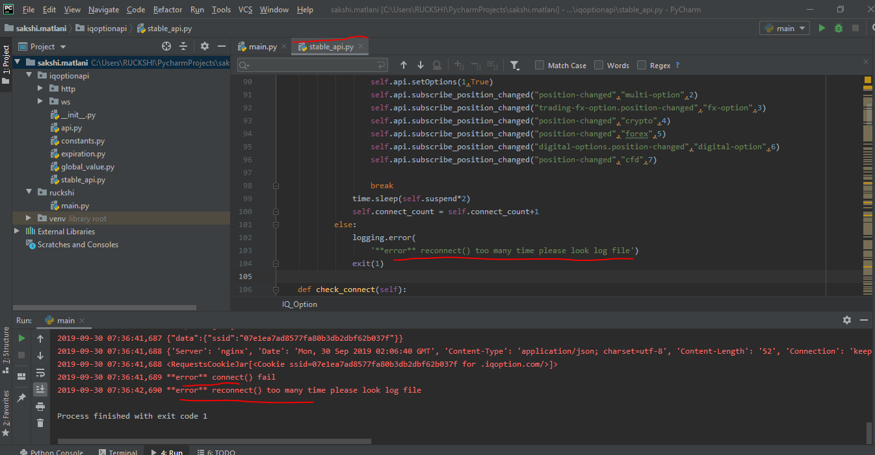Collapse the ruckshi package in Project panel
The width and height of the screenshot is (875, 455).
(29, 192)
